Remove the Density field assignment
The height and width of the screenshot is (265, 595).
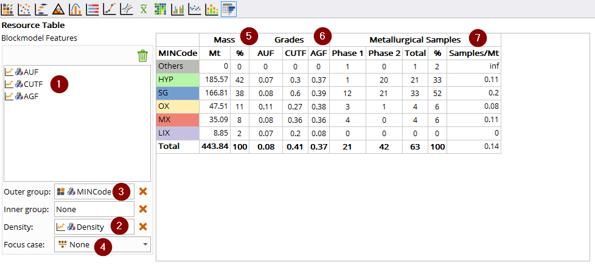(143, 226)
